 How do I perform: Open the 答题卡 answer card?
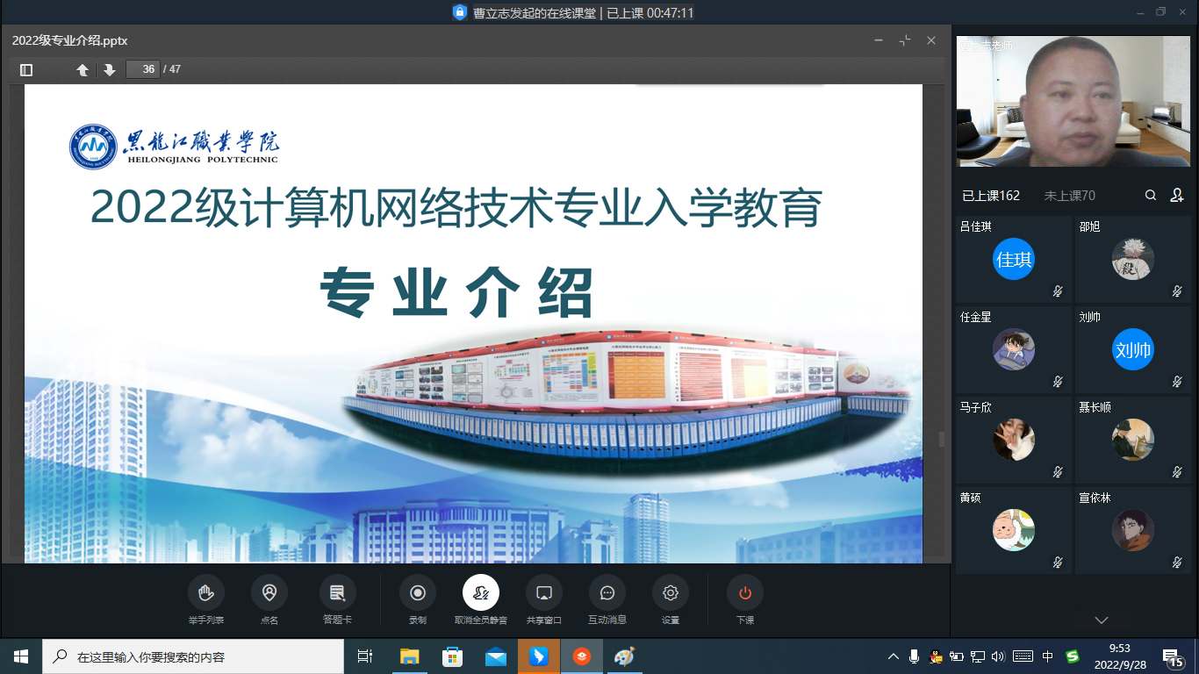tap(337, 593)
